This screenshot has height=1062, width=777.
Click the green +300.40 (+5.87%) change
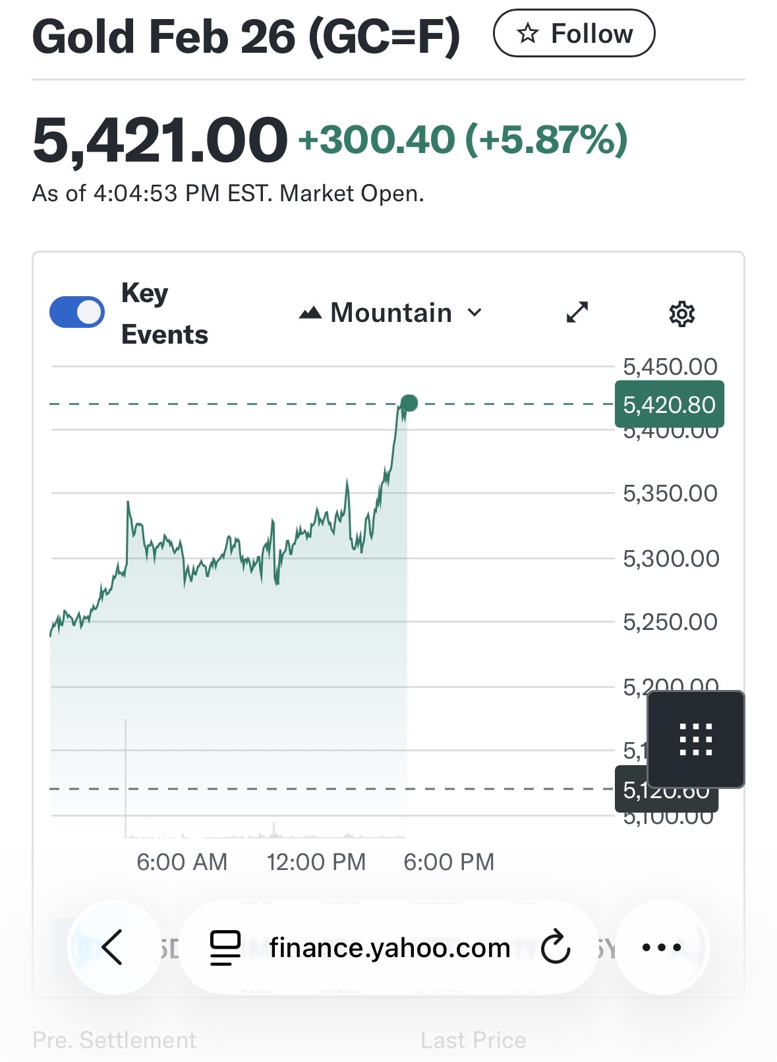pyautogui.click(x=463, y=140)
